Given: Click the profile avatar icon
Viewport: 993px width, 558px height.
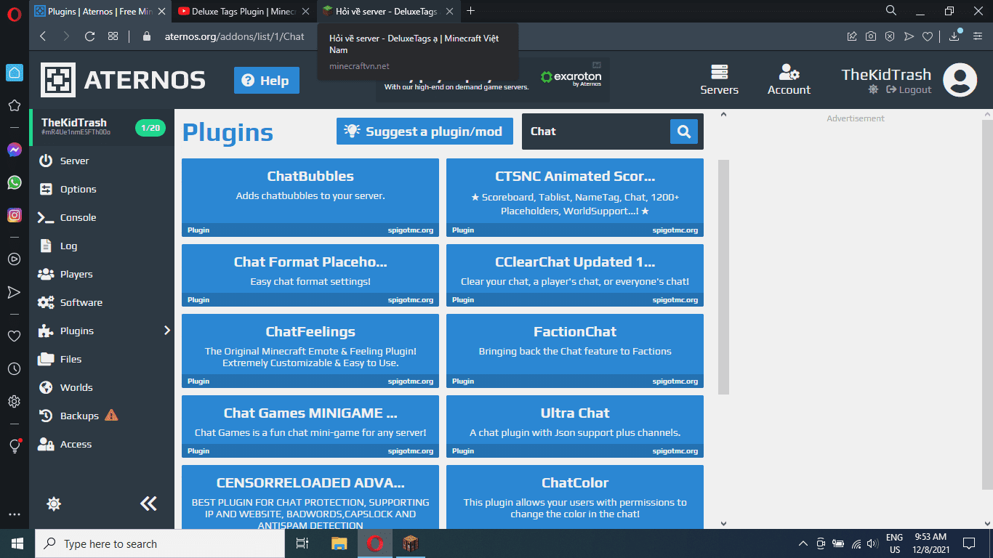Looking at the screenshot, I should 960,80.
